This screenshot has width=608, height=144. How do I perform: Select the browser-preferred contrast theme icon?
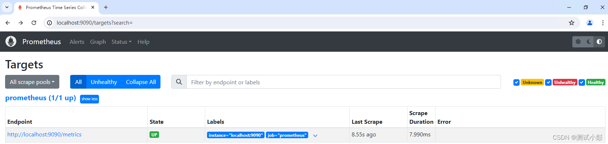point(599,42)
